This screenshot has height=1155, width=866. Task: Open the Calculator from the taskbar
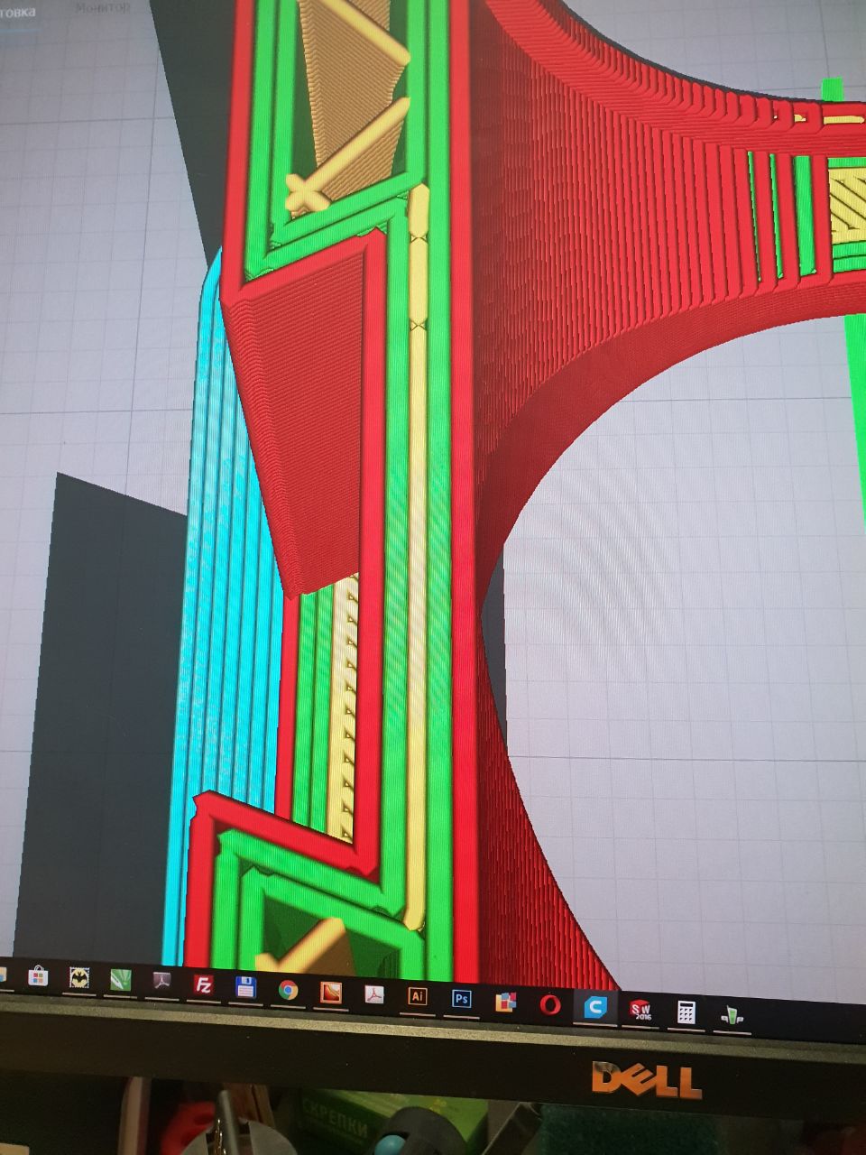coord(686,1012)
